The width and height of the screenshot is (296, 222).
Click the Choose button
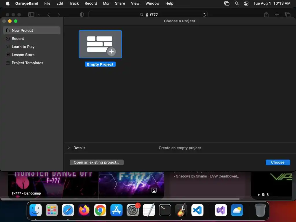278,162
